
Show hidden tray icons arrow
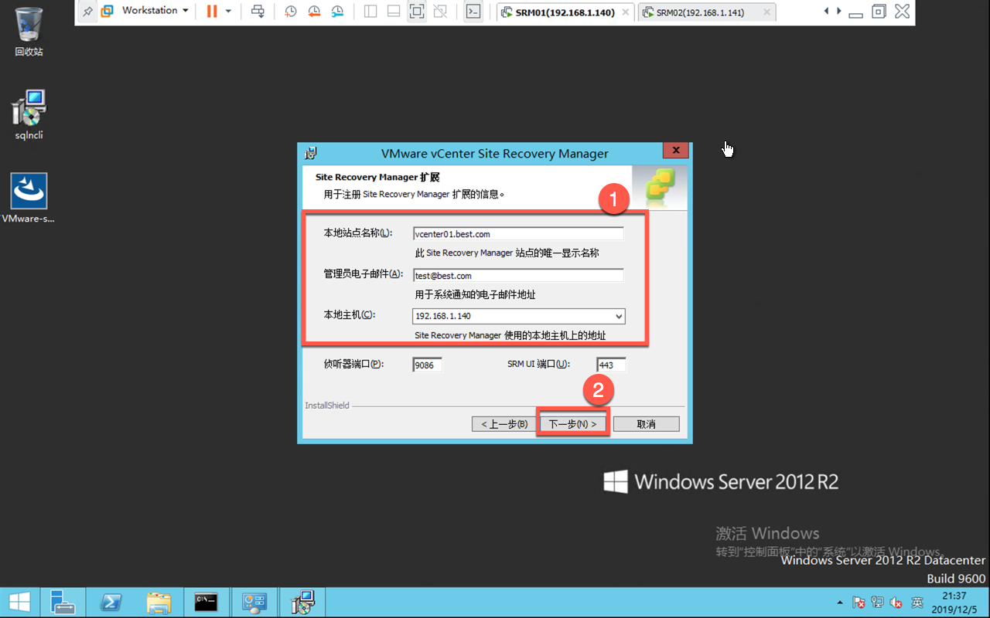click(840, 603)
